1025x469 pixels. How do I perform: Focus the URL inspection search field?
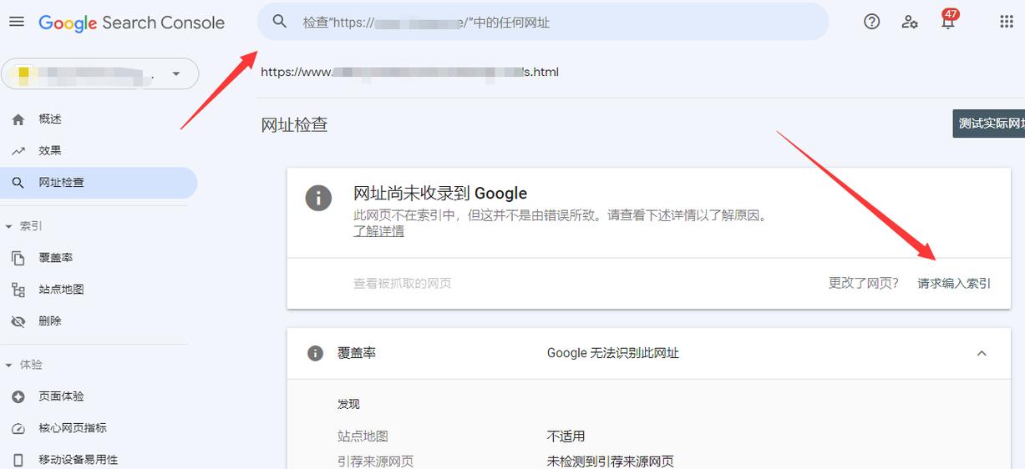pyautogui.click(x=543, y=22)
